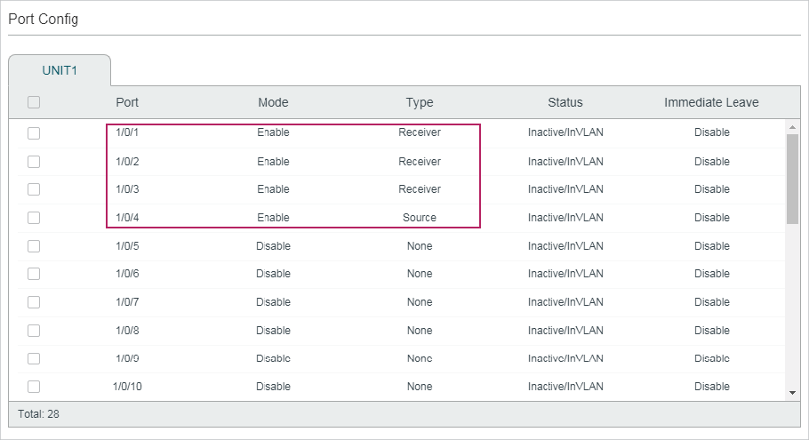809x440 pixels.
Task: Click the Mode column header
Action: click(273, 102)
